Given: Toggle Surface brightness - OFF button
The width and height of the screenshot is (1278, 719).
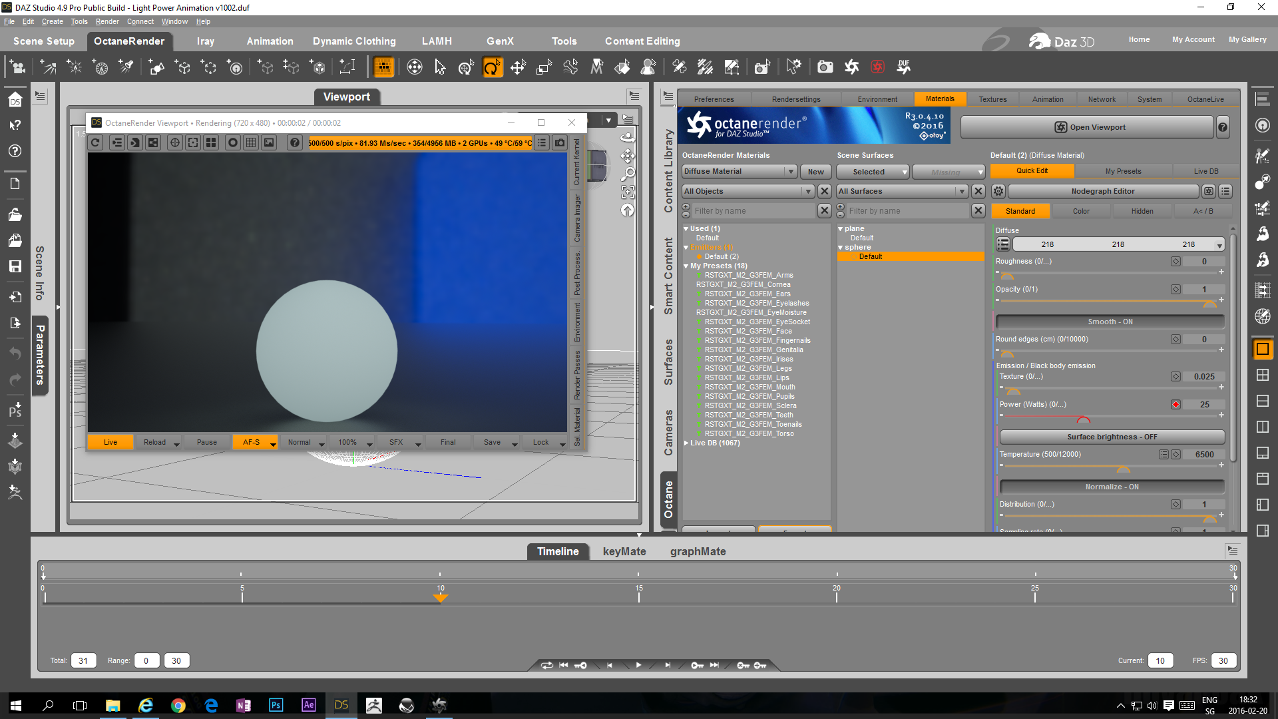Looking at the screenshot, I should point(1112,437).
